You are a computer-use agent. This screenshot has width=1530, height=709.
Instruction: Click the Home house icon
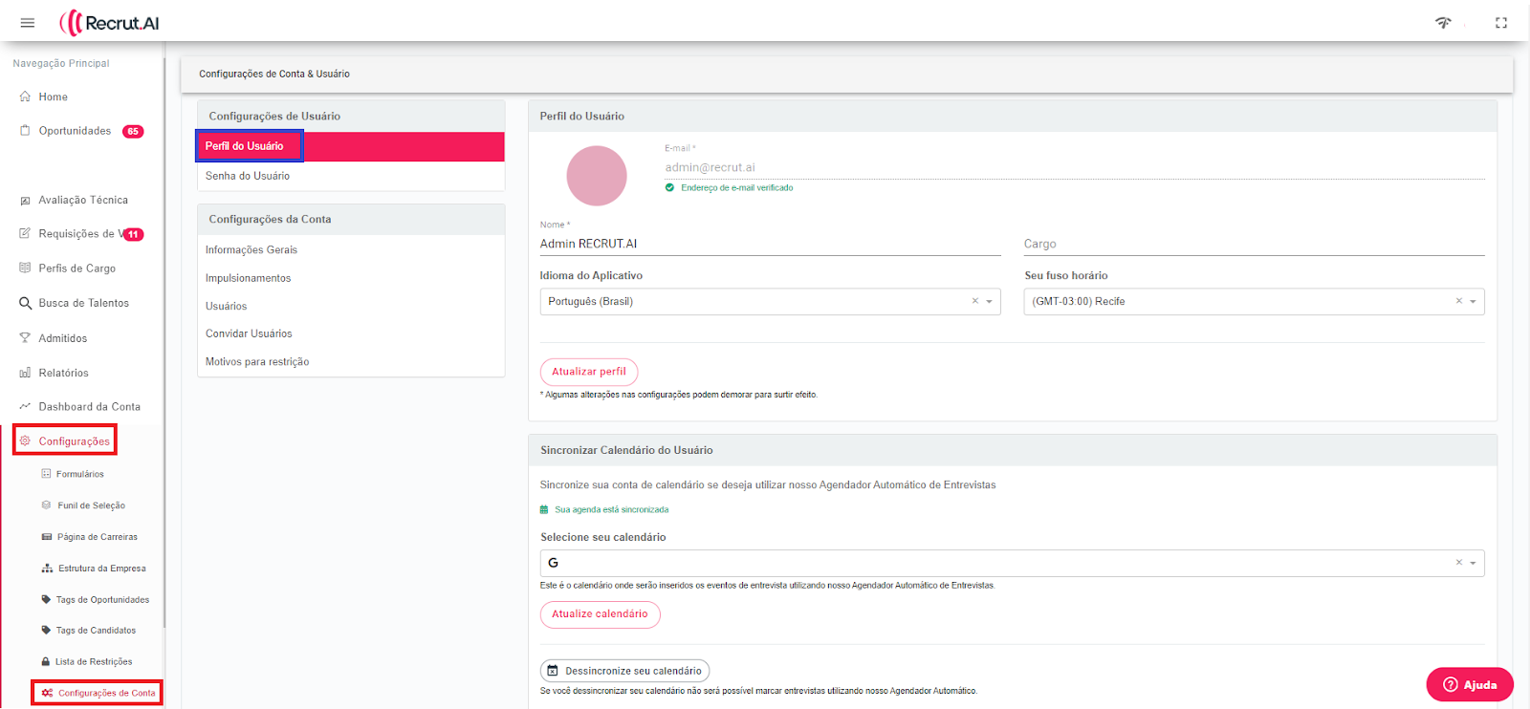point(25,97)
